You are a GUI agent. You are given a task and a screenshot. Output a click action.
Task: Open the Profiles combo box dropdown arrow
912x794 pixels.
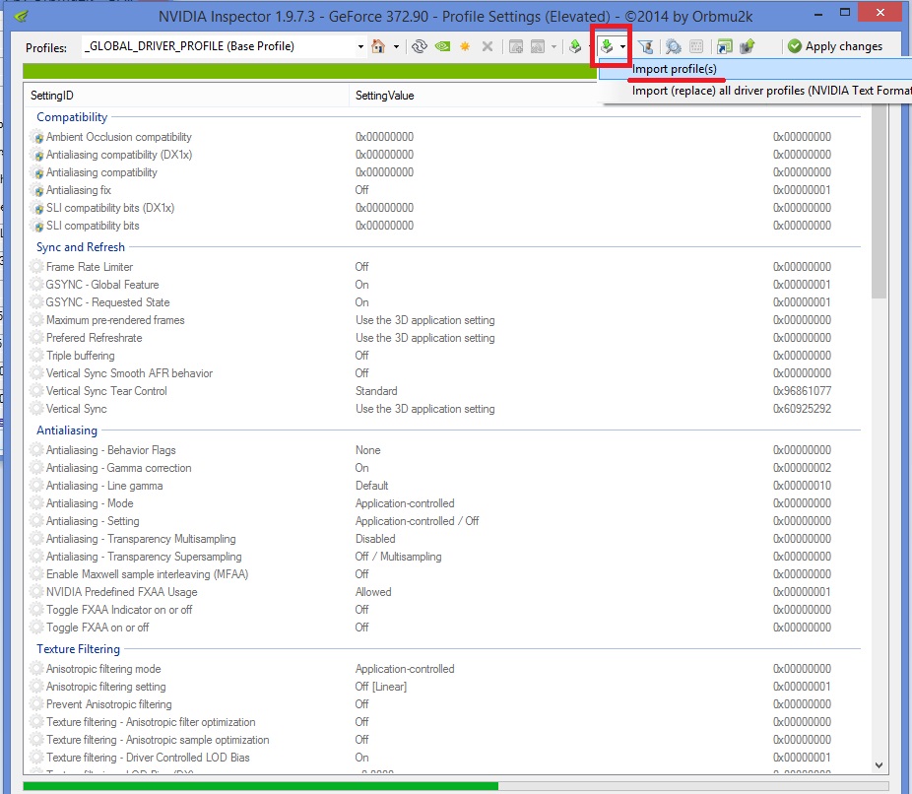pos(360,46)
